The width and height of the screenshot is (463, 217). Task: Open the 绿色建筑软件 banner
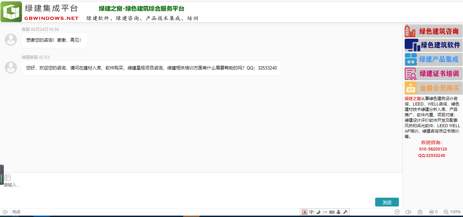tap(433, 45)
